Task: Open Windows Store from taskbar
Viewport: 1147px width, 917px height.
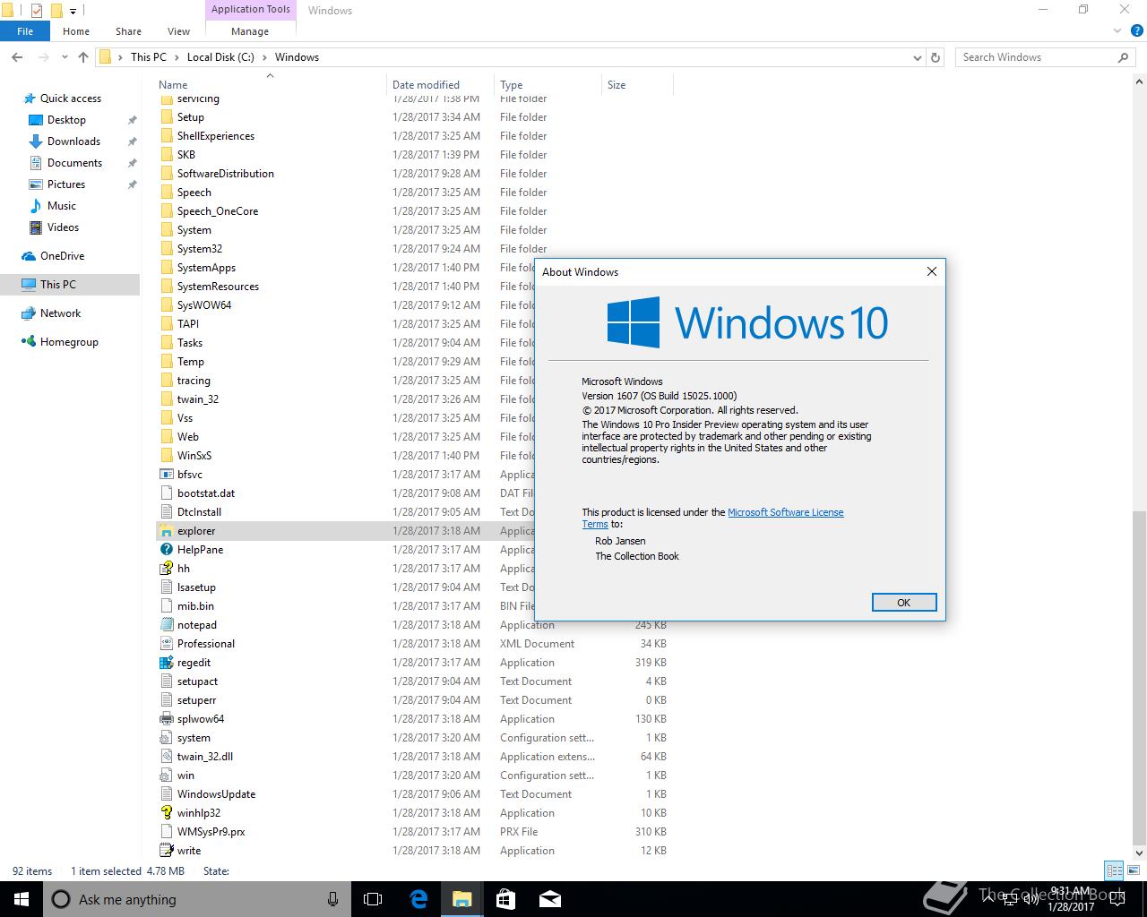Action: [505, 899]
